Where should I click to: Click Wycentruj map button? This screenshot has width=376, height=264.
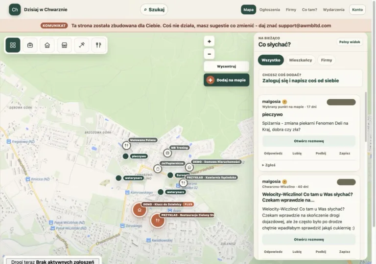coord(226,66)
